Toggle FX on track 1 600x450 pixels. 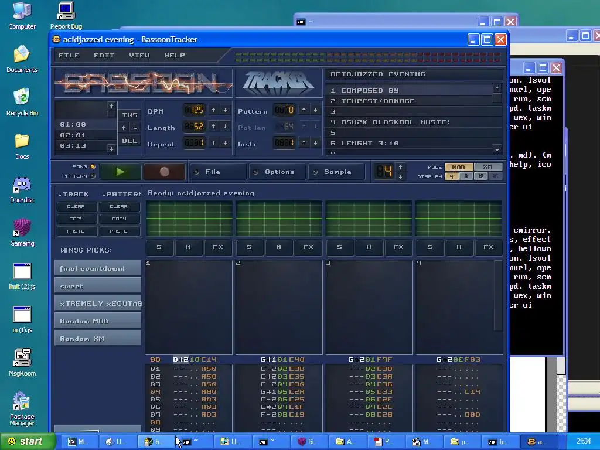point(218,247)
